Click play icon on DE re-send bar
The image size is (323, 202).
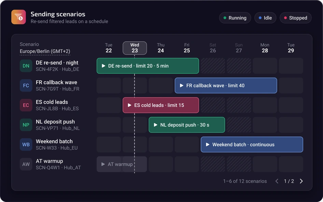click(x=103, y=66)
